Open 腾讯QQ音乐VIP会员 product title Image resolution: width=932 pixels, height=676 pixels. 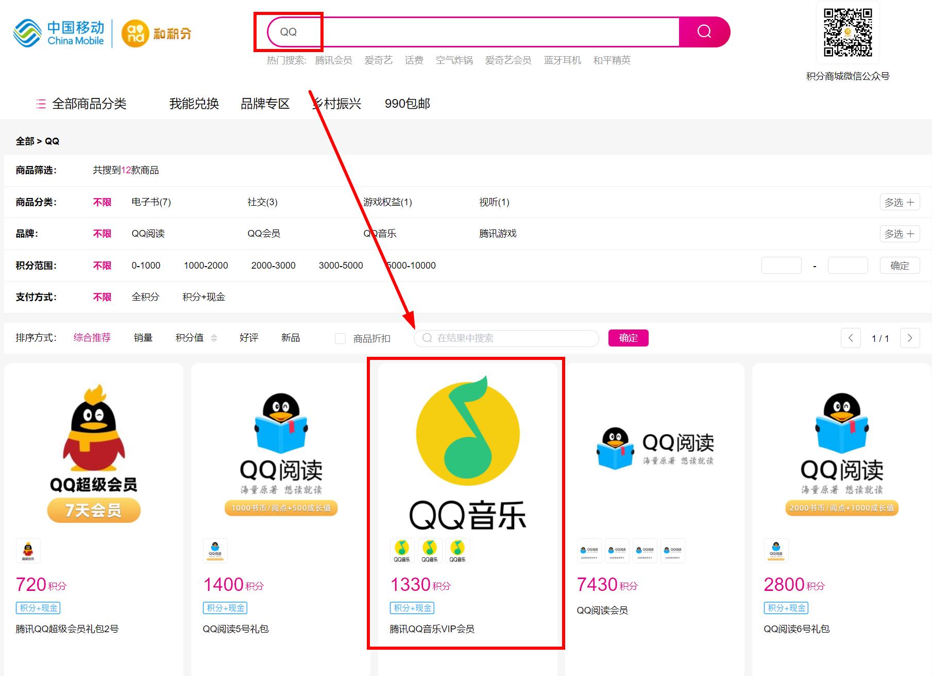[x=432, y=629]
